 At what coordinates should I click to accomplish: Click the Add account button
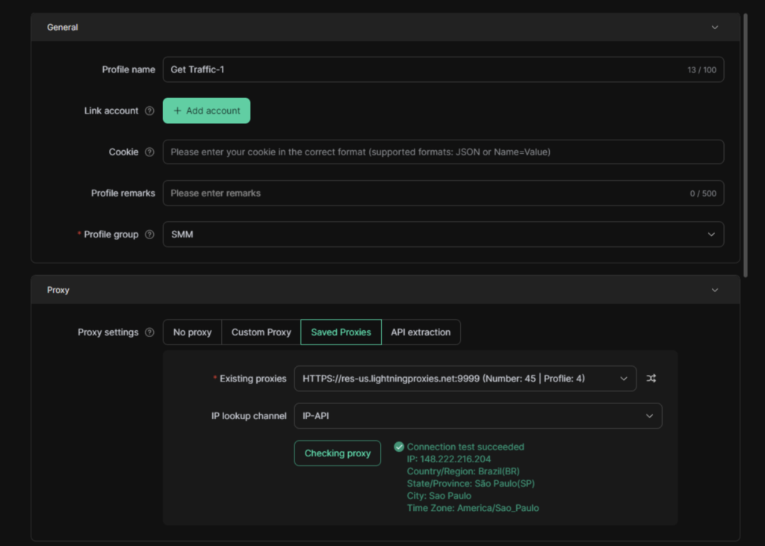click(206, 111)
